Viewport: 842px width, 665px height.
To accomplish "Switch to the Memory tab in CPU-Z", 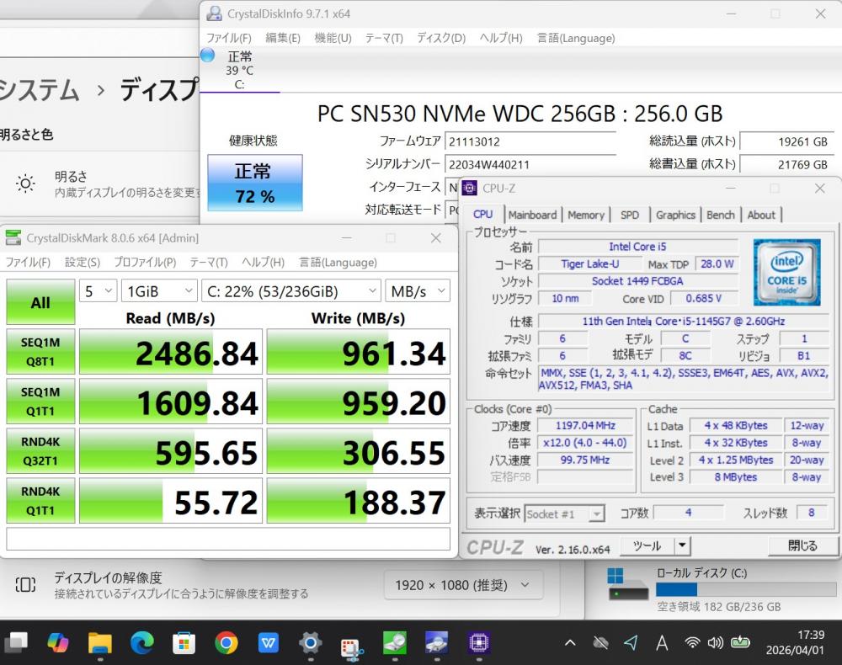I will pos(585,215).
